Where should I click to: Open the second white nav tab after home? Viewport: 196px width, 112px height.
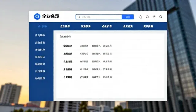(x=86, y=26)
